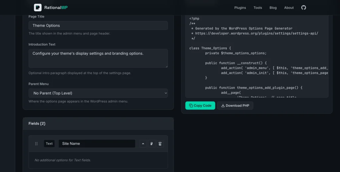
Task: Click the Parent Menu label
Action: pos(39,84)
